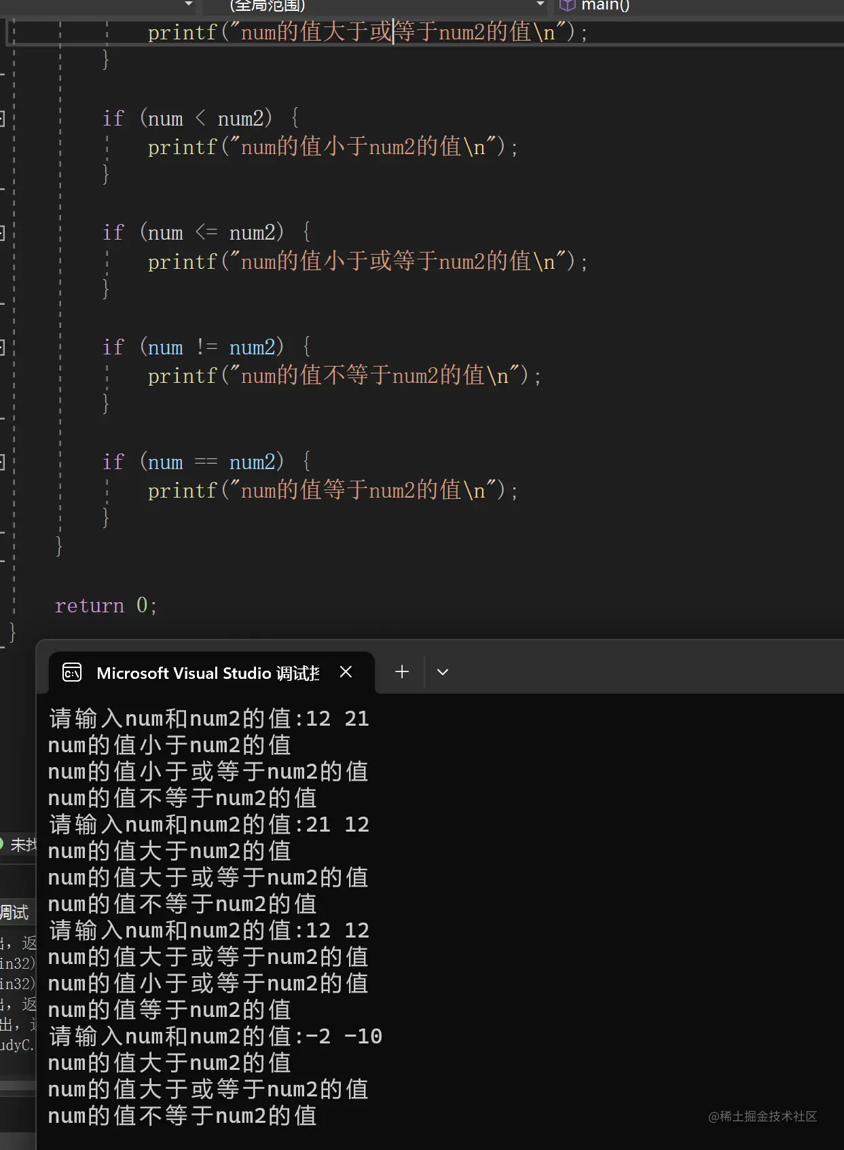The width and height of the screenshot is (844, 1150).
Task: Expand the terminal tab dropdown chevron
Action: (443, 672)
